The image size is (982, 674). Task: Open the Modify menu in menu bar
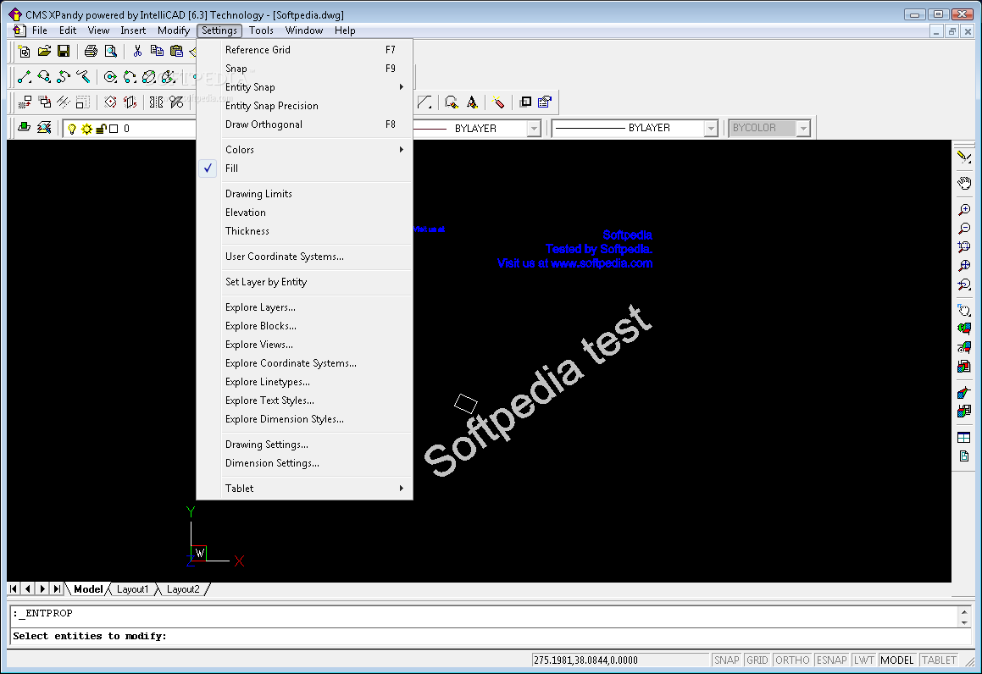174,30
